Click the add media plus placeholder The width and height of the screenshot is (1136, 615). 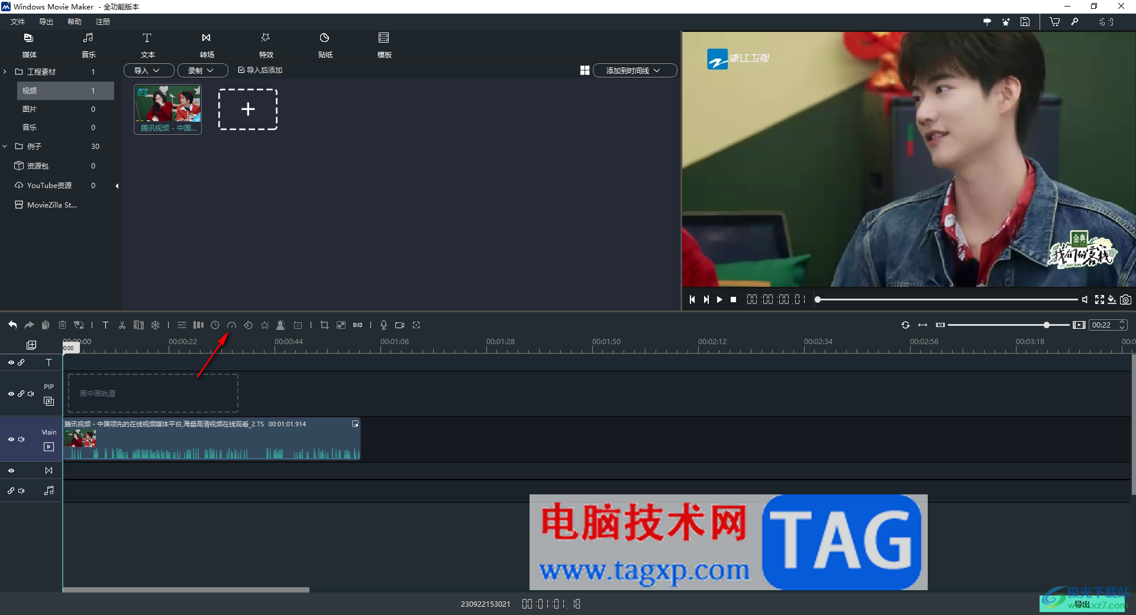(x=248, y=109)
